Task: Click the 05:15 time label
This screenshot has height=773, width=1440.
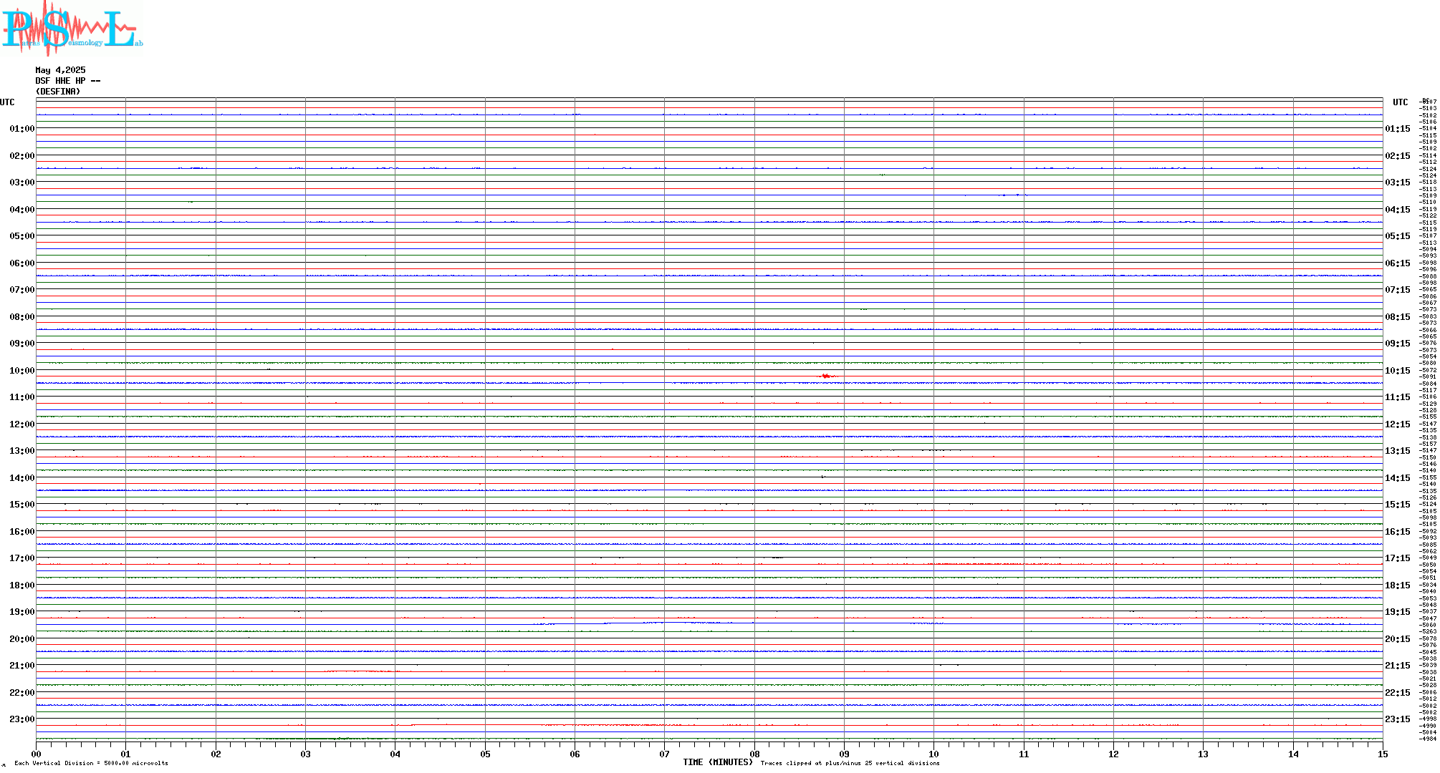Action: coord(1398,236)
